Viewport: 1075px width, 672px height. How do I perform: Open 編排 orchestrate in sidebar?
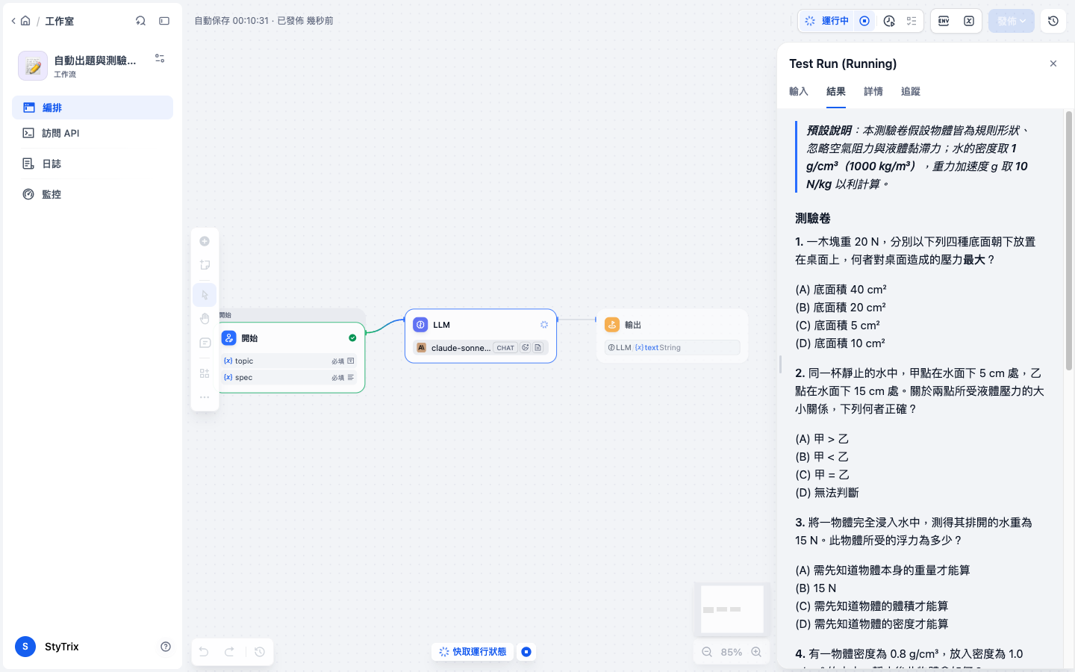(x=93, y=108)
